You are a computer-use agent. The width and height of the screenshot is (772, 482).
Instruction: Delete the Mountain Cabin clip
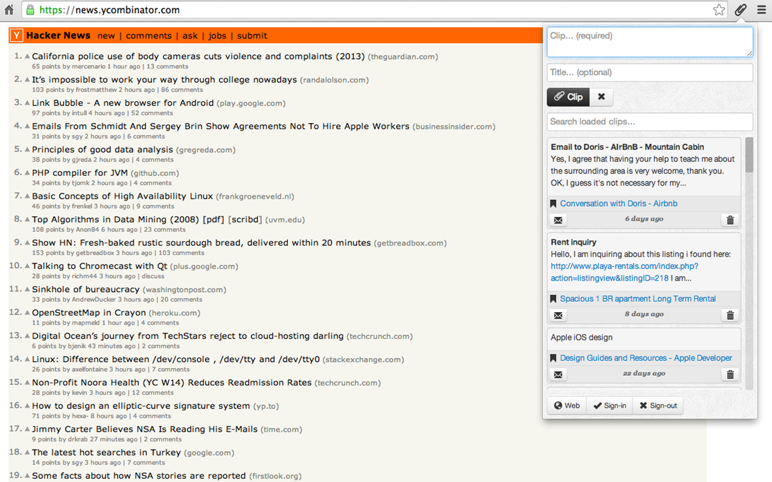tap(730, 220)
